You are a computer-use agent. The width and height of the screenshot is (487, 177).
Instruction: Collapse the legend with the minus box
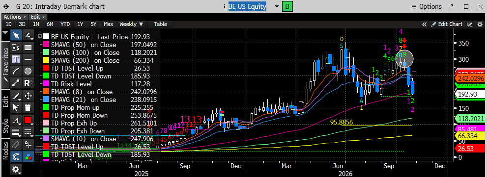[x=40, y=36]
